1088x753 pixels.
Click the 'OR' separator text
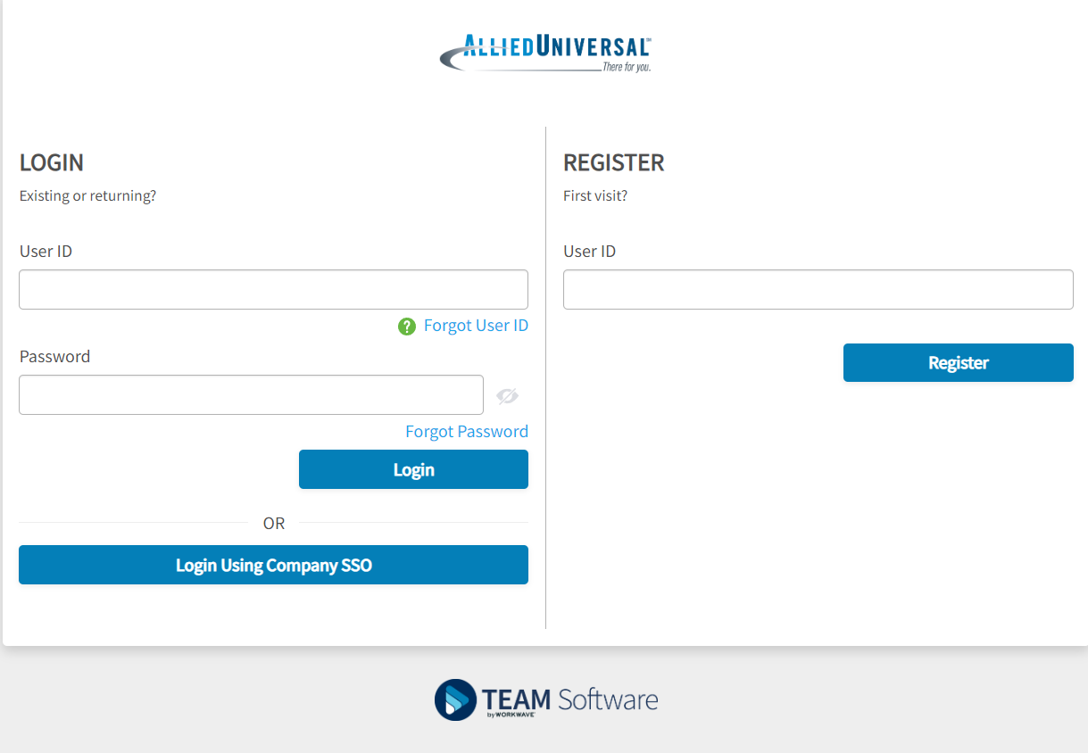click(x=274, y=524)
